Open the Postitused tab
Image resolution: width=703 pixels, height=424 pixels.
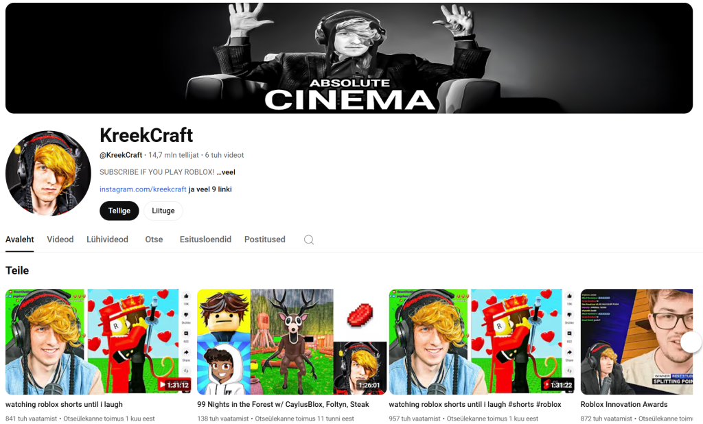point(264,239)
